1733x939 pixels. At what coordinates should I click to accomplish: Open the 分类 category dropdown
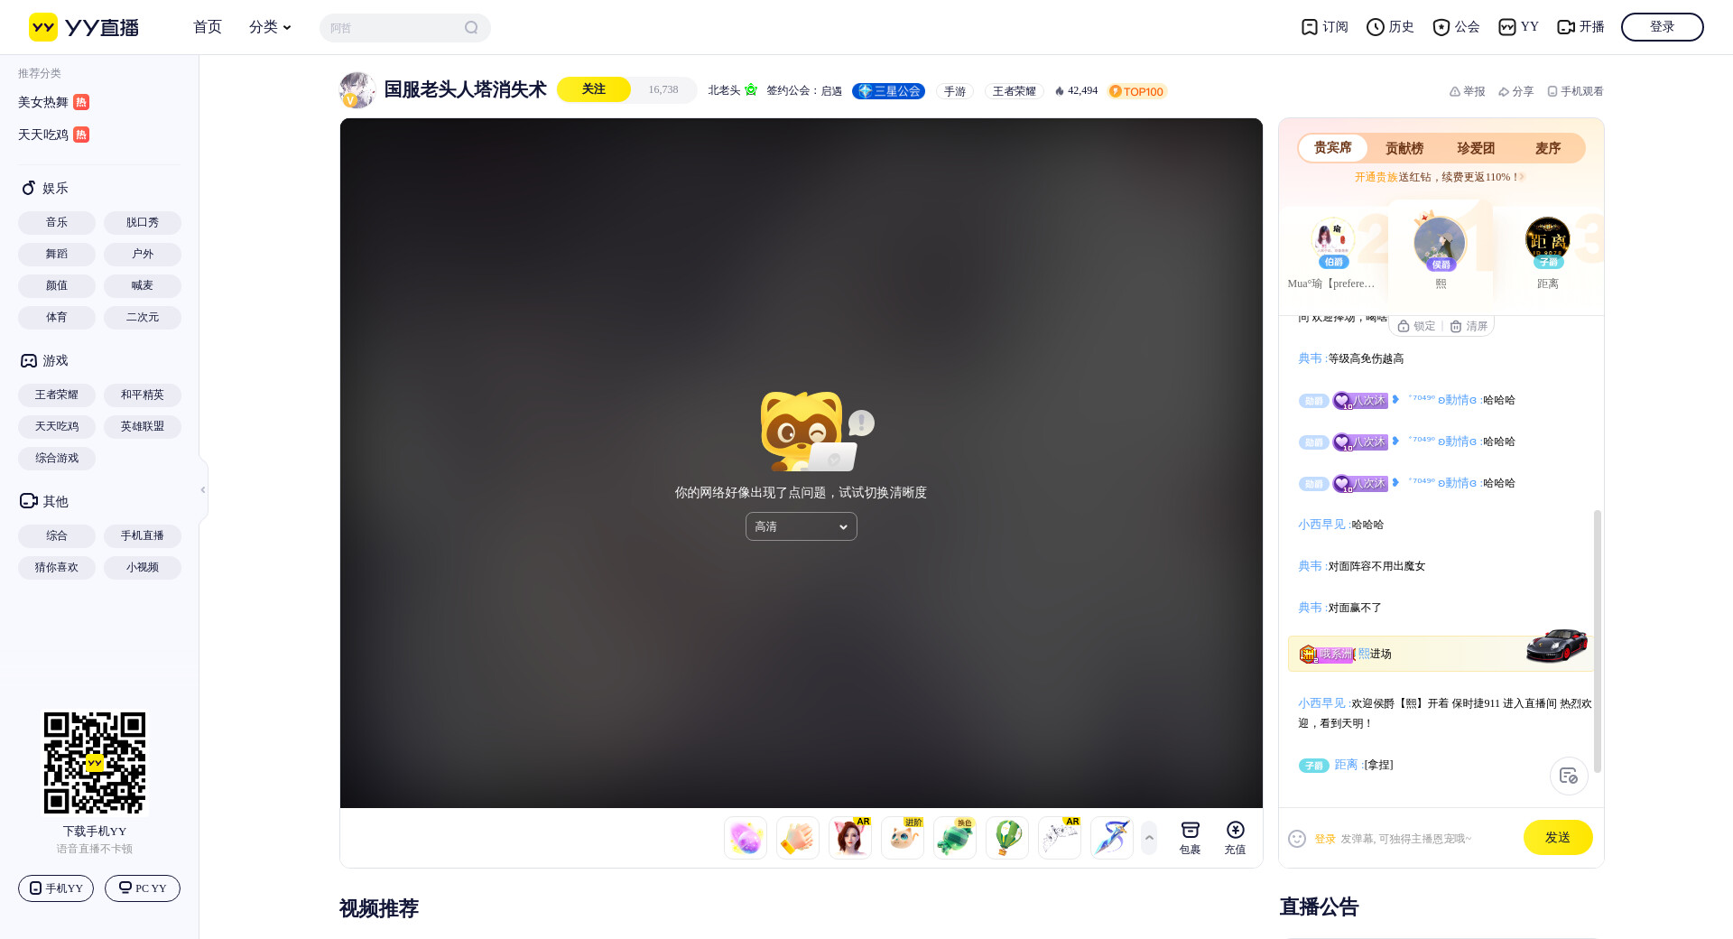coord(270,27)
